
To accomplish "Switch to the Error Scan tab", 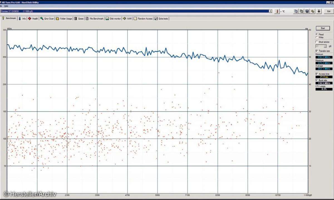I will [47, 19].
